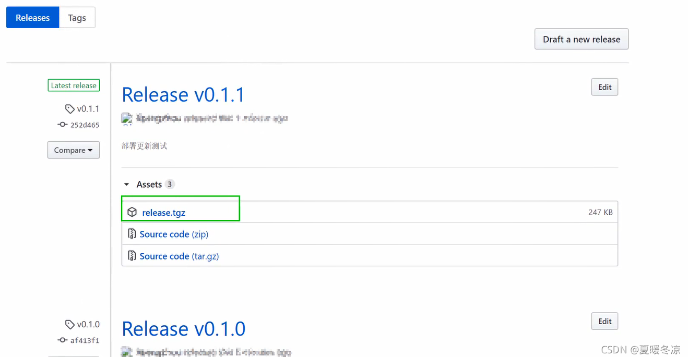Click the commit icon beside 252d465
The image size is (688, 357).
click(x=62, y=125)
